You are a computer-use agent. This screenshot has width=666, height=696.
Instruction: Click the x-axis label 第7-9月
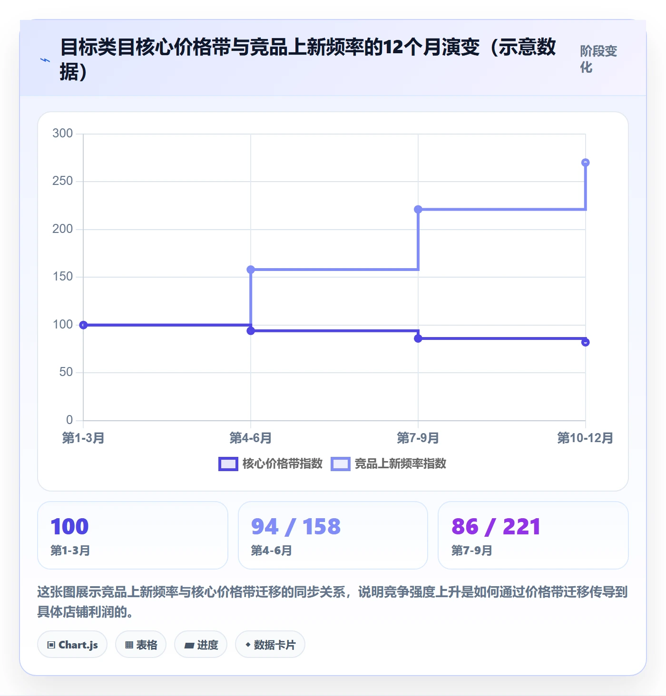418,438
